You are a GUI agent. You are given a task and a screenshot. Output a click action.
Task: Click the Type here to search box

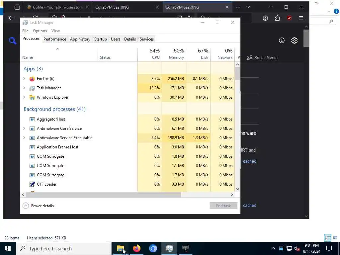(x=64, y=248)
